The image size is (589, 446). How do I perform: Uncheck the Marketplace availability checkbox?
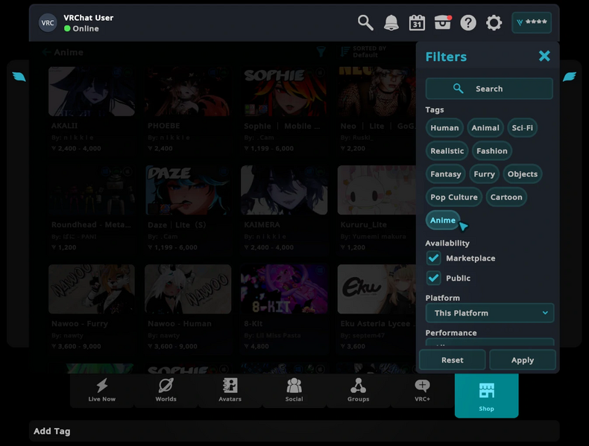(x=433, y=258)
